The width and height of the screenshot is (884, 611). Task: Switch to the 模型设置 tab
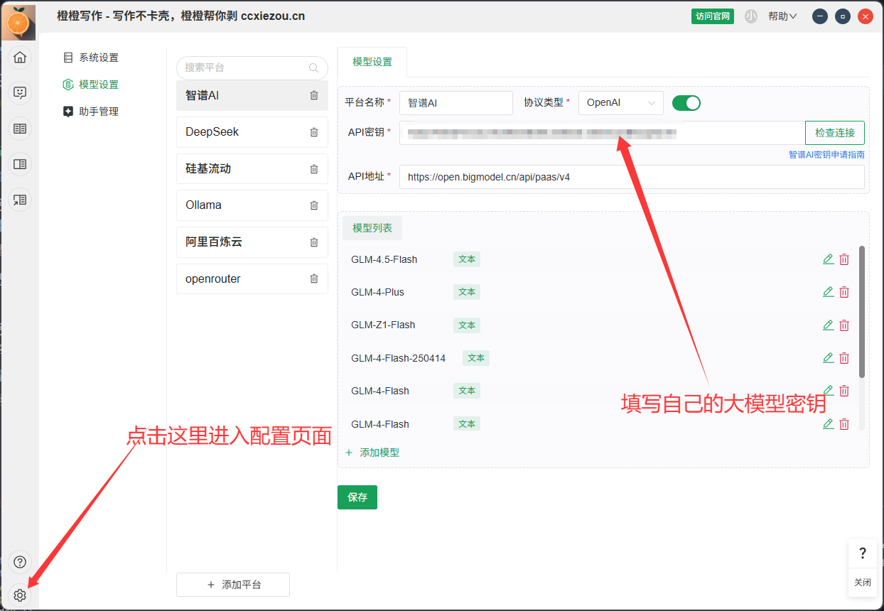click(372, 63)
